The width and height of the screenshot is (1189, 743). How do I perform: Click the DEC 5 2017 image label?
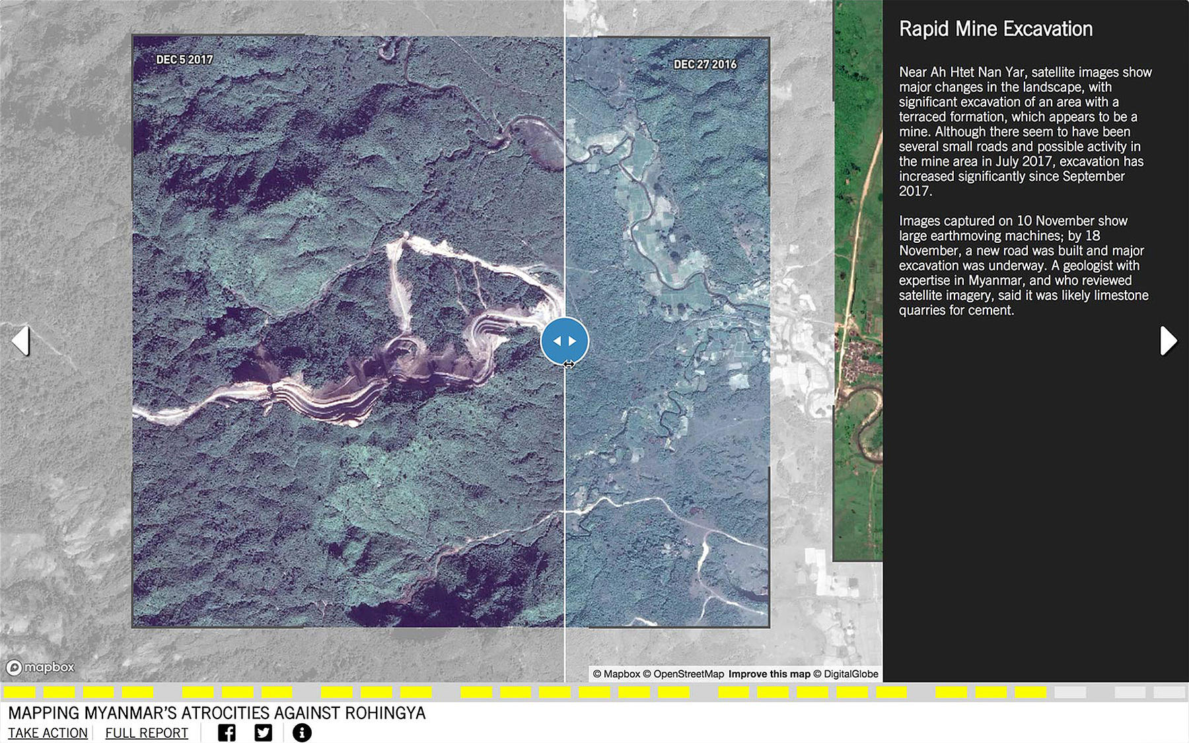pyautogui.click(x=184, y=59)
